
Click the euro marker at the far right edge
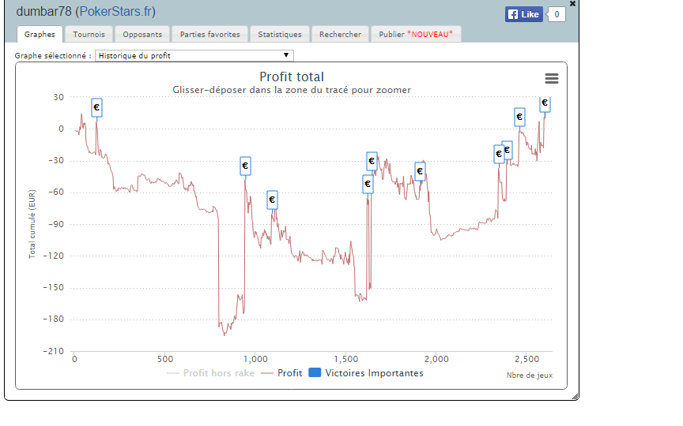(545, 104)
